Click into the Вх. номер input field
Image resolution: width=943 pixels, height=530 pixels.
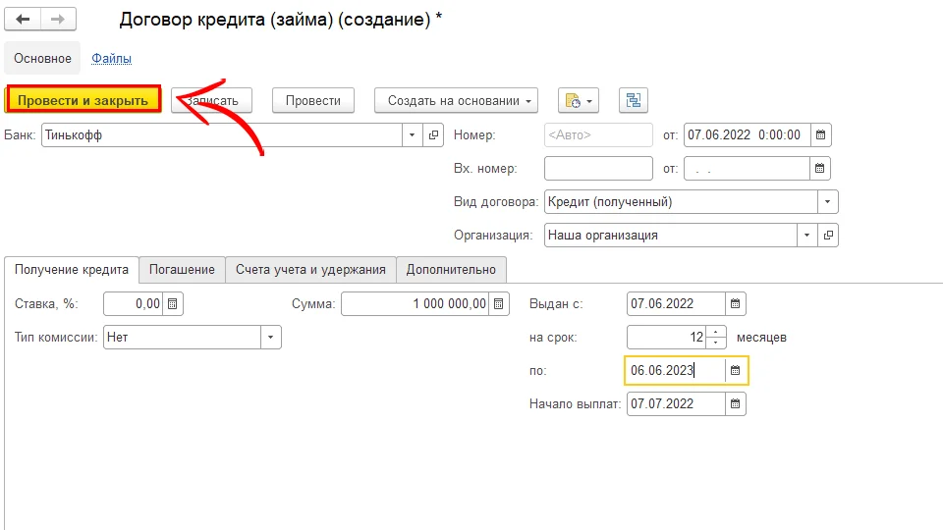click(597, 169)
